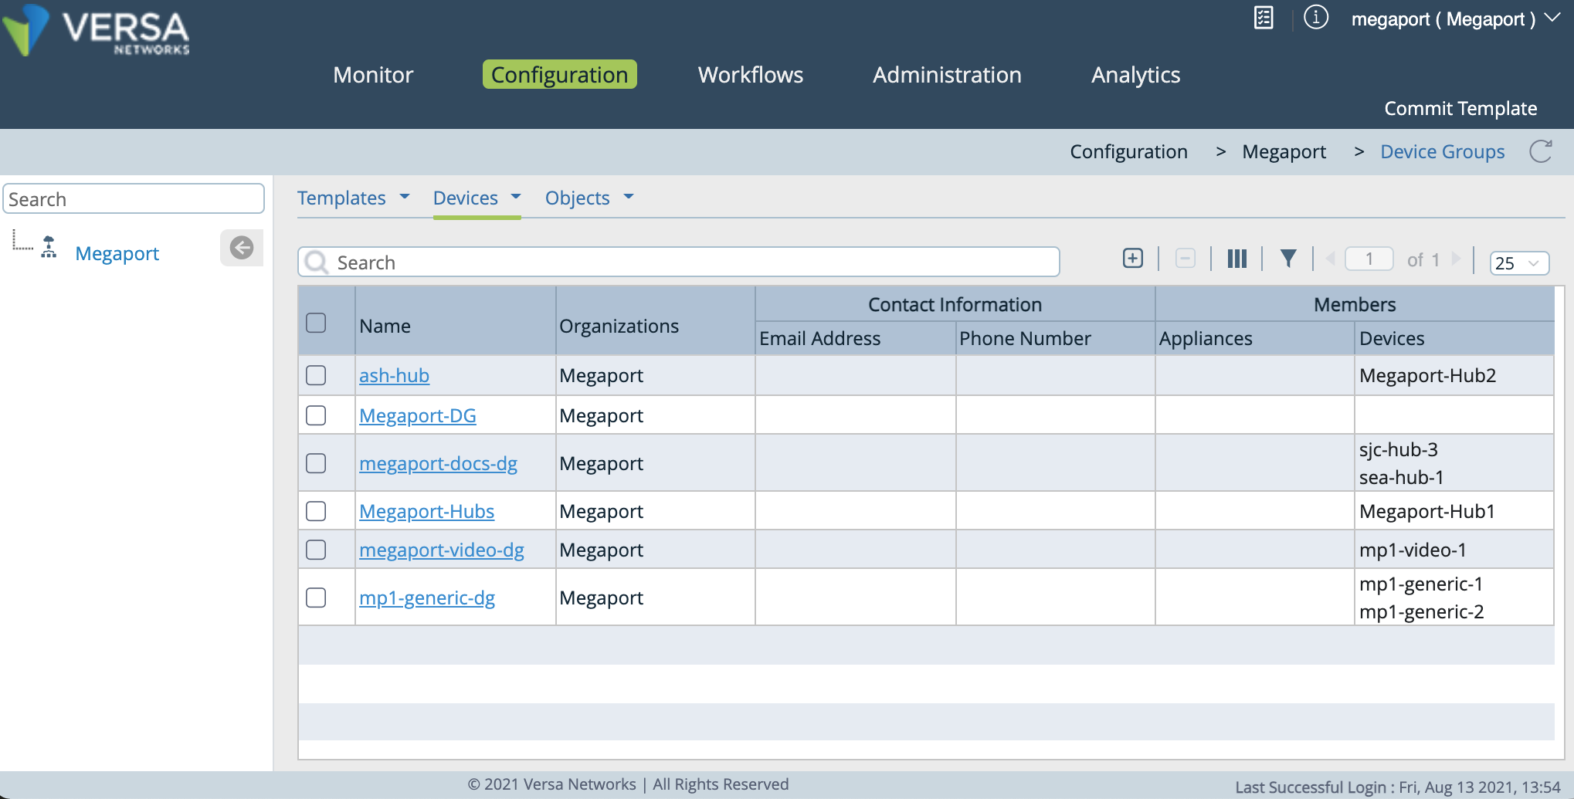Open the rows-per-page 25 dropdown

point(1518,263)
